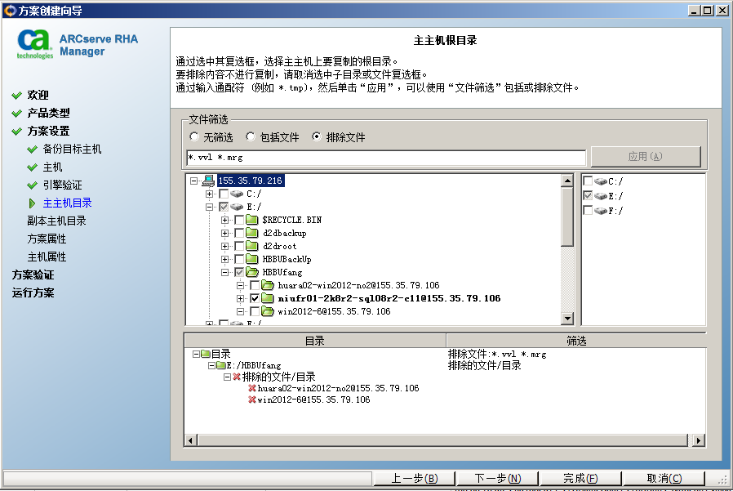
Task: Click the green arrow beside 主主机目录
Action: pos(32,203)
